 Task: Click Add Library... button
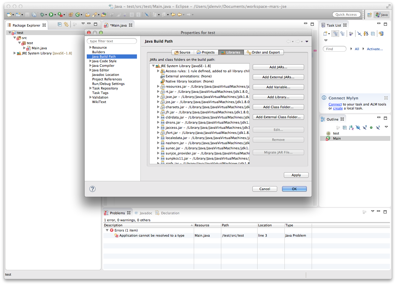pyautogui.click(x=278, y=97)
